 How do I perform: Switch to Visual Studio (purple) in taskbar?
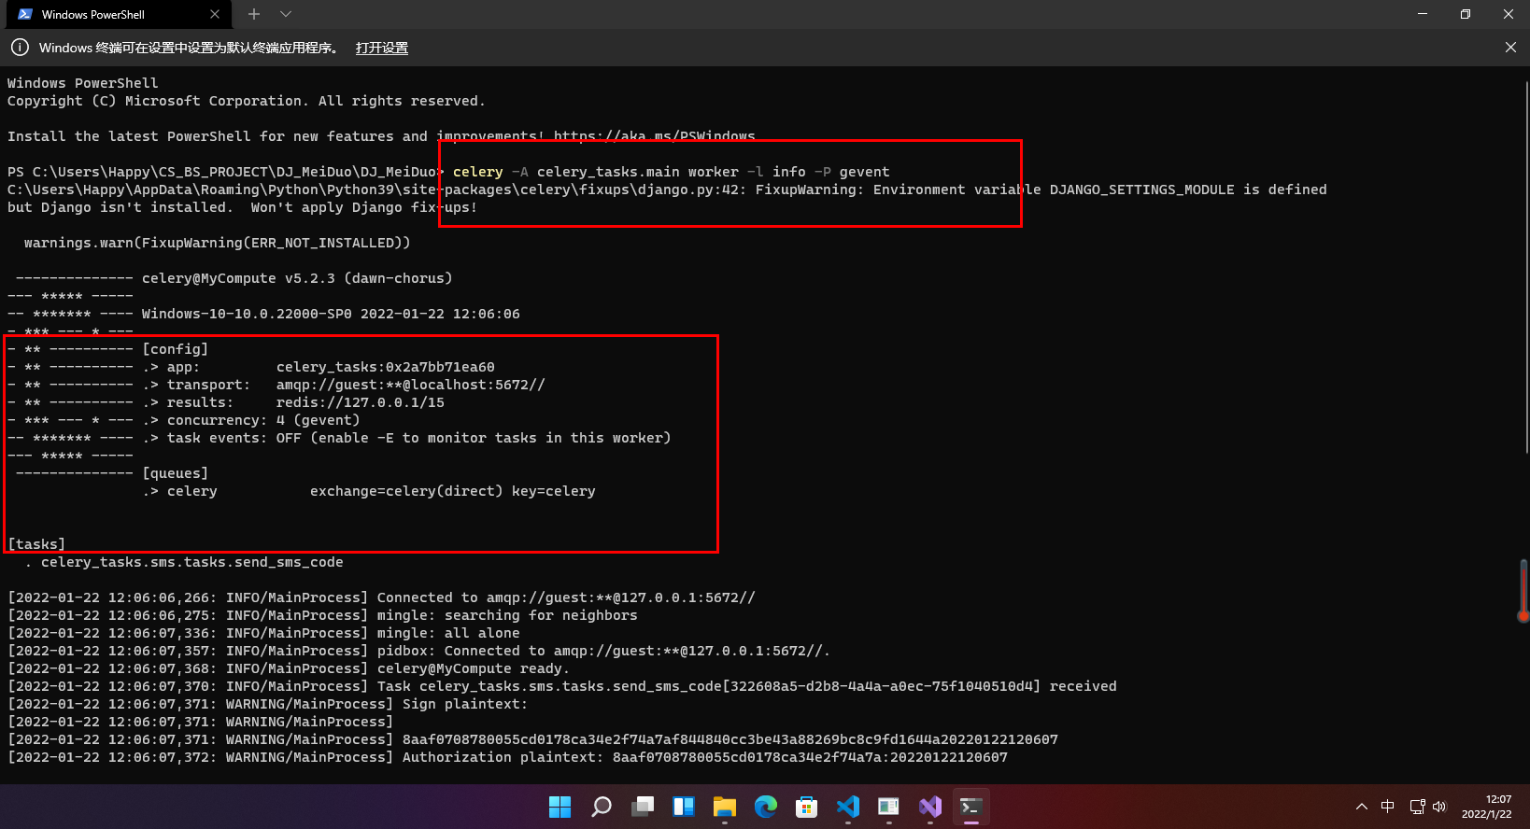[x=929, y=807]
